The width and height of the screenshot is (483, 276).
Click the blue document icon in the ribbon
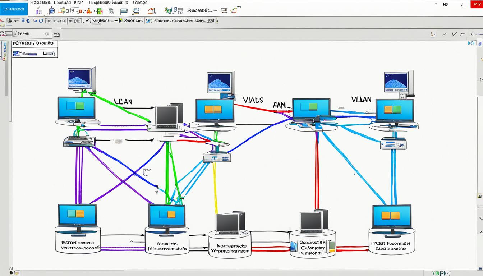coord(52,11)
